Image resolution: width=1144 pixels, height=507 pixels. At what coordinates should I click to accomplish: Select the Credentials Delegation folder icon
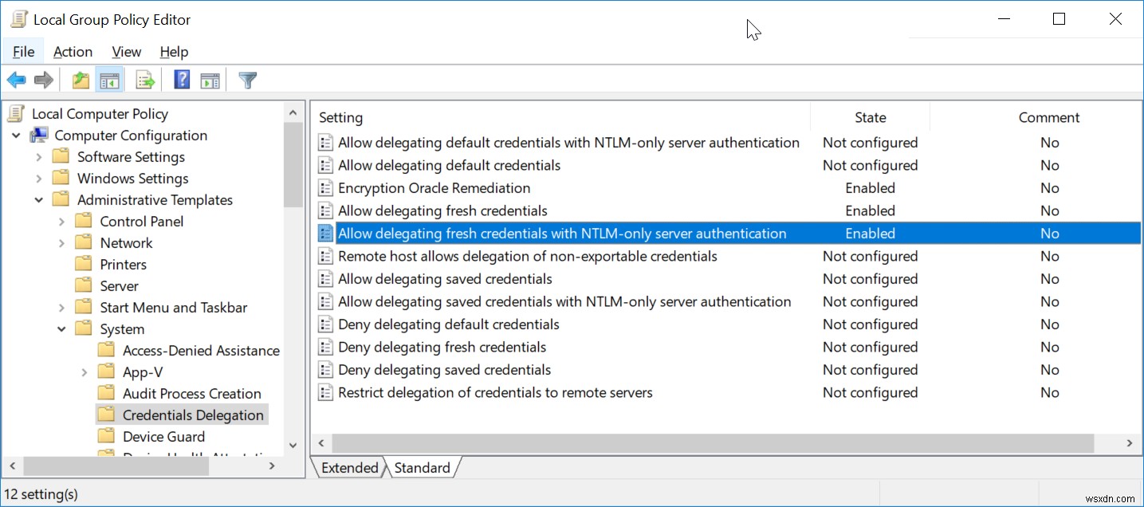click(x=107, y=415)
